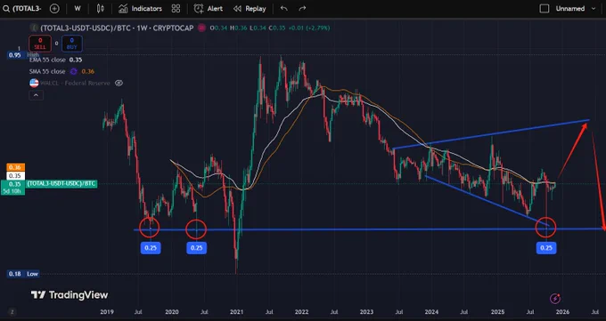The height and width of the screenshot is (321, 606).
Task: Show the hidden WALCL Federal Reserve series
Action: click(119, 83)
